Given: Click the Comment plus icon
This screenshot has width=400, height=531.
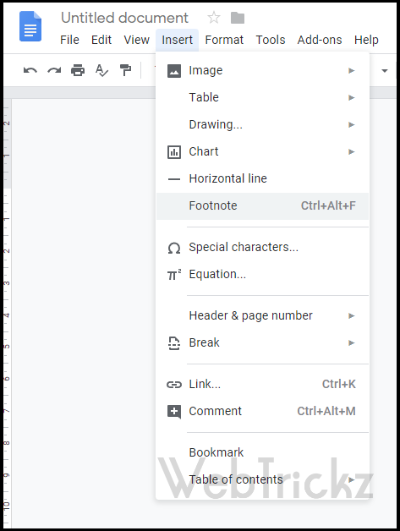Looking at the screenshot, I should coord(174,412).
